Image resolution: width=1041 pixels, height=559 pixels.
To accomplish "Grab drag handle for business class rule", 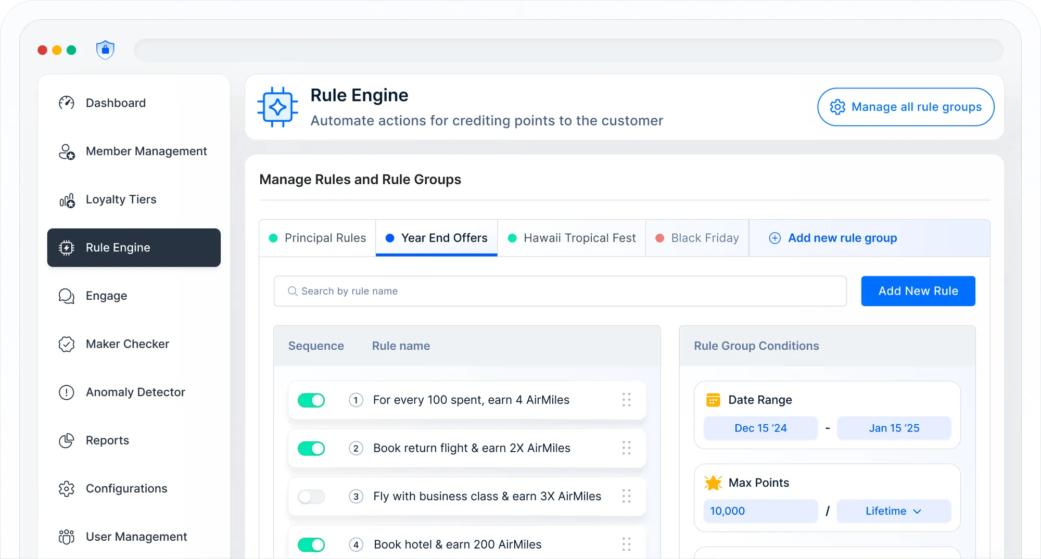I will [x=627, y=496].
